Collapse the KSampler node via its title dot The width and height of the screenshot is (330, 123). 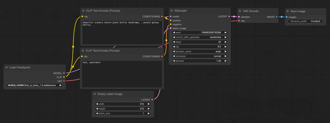pos(172,11)
